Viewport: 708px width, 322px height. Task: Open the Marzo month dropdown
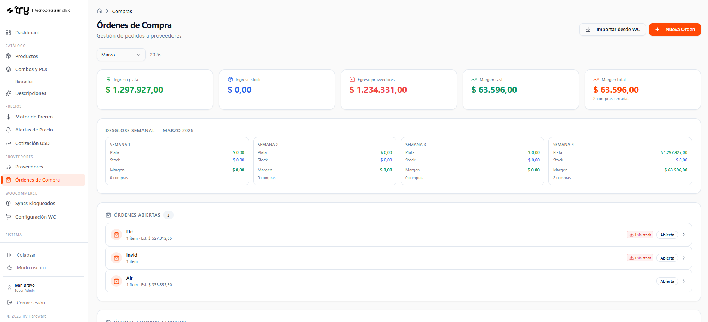(121, 55)
